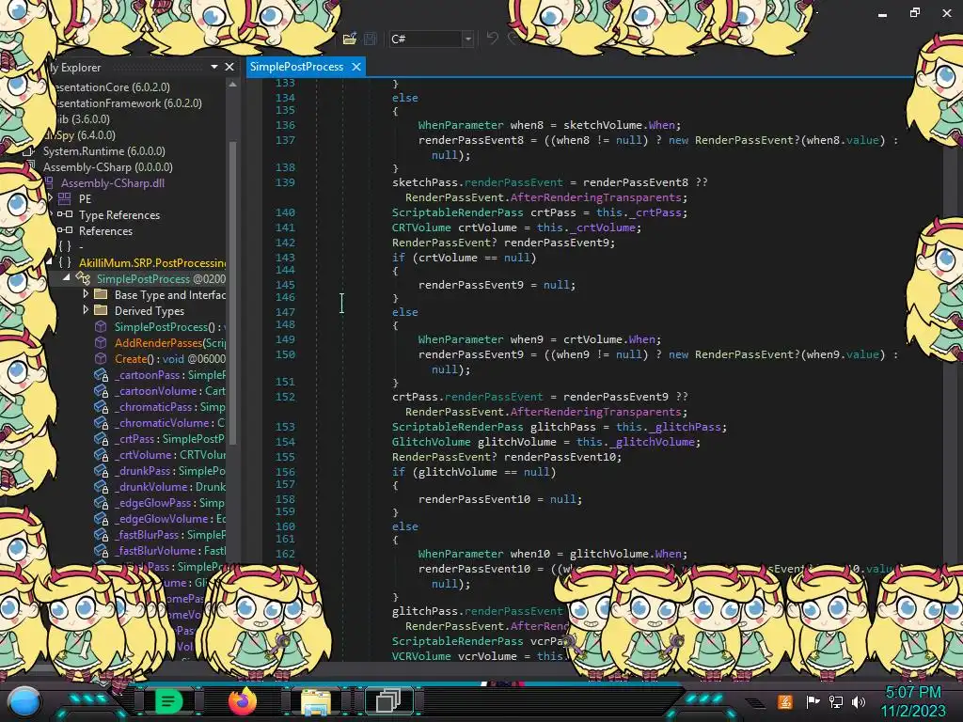This screenshot has height=722, width=963.
Task: Select the Type References tree item
Action: point(119,215)
